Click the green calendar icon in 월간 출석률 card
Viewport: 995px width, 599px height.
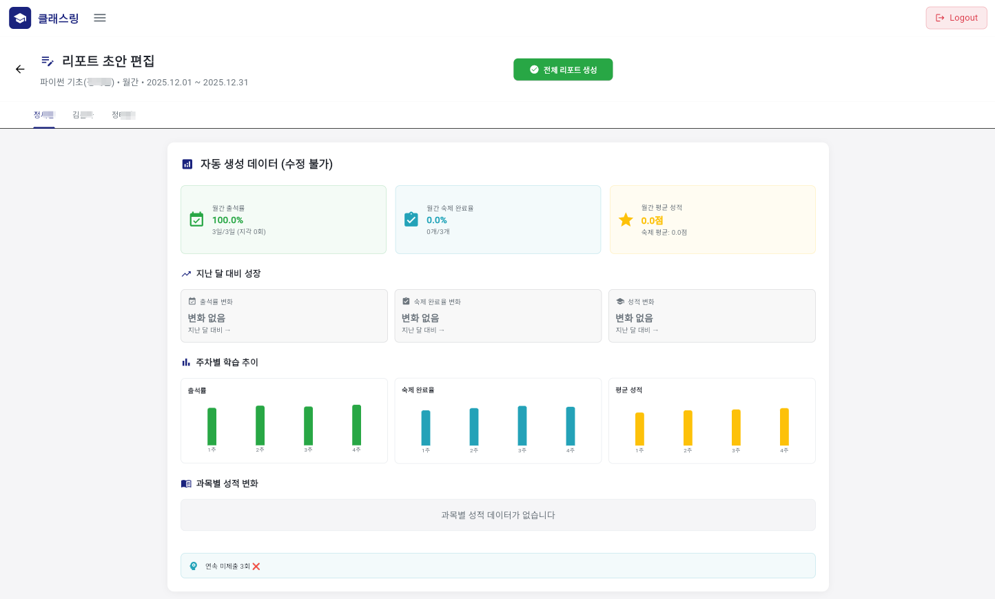196,220
